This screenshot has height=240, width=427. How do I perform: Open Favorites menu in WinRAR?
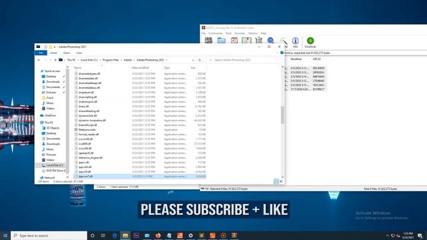click(240, 33)
